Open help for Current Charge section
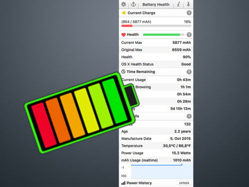This screenshot has height=187, width=249. point(189,13)
